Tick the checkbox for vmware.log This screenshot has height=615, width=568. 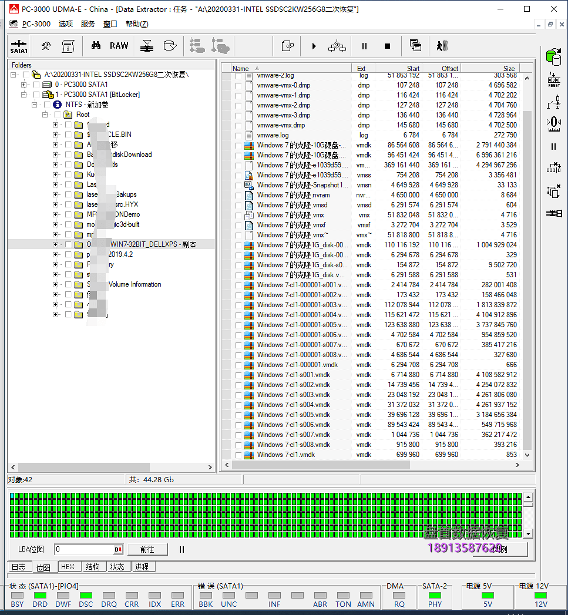pyautogui.click(x=238, y=135)
